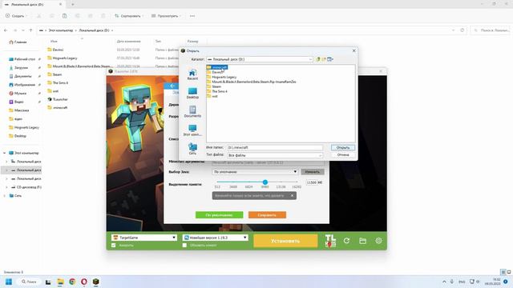Viewport: 513px width, 288px height.
Task: Expand the CD drive (F:) tree node
Action: click(x=6, y=187)
